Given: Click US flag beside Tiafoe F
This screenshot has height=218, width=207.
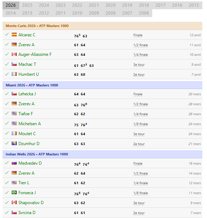Looking at the screenshot, I should (x=14, y=113).
